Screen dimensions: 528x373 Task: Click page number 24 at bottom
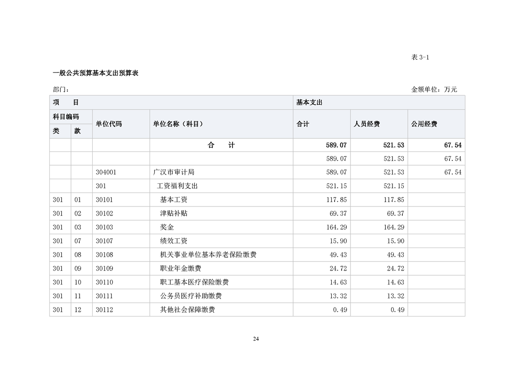point(256,339)
